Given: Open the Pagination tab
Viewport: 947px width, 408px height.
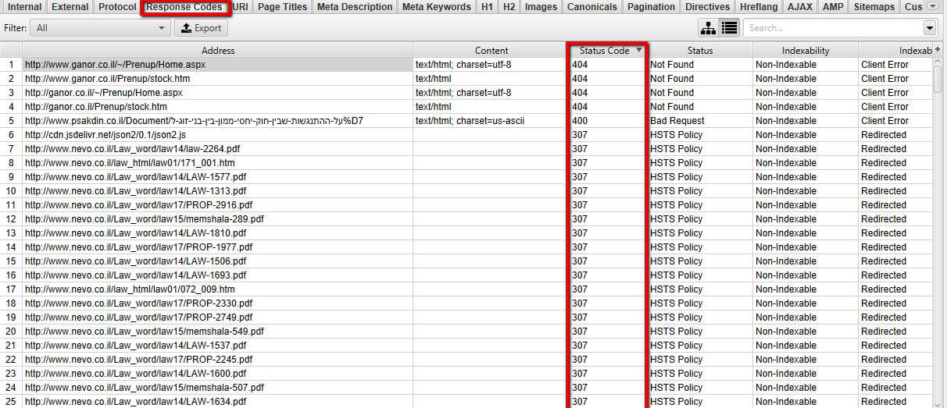Looking at the screenshot, I should click(x=652, y=7).
